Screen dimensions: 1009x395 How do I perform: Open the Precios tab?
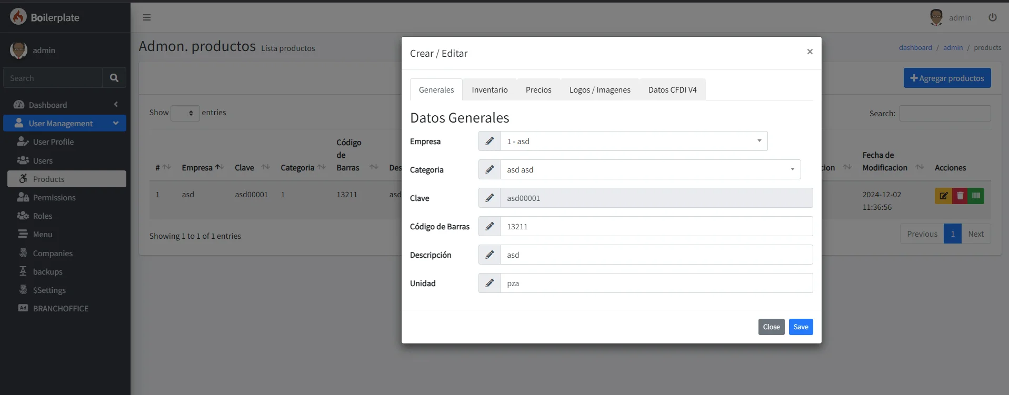[538, 90]
